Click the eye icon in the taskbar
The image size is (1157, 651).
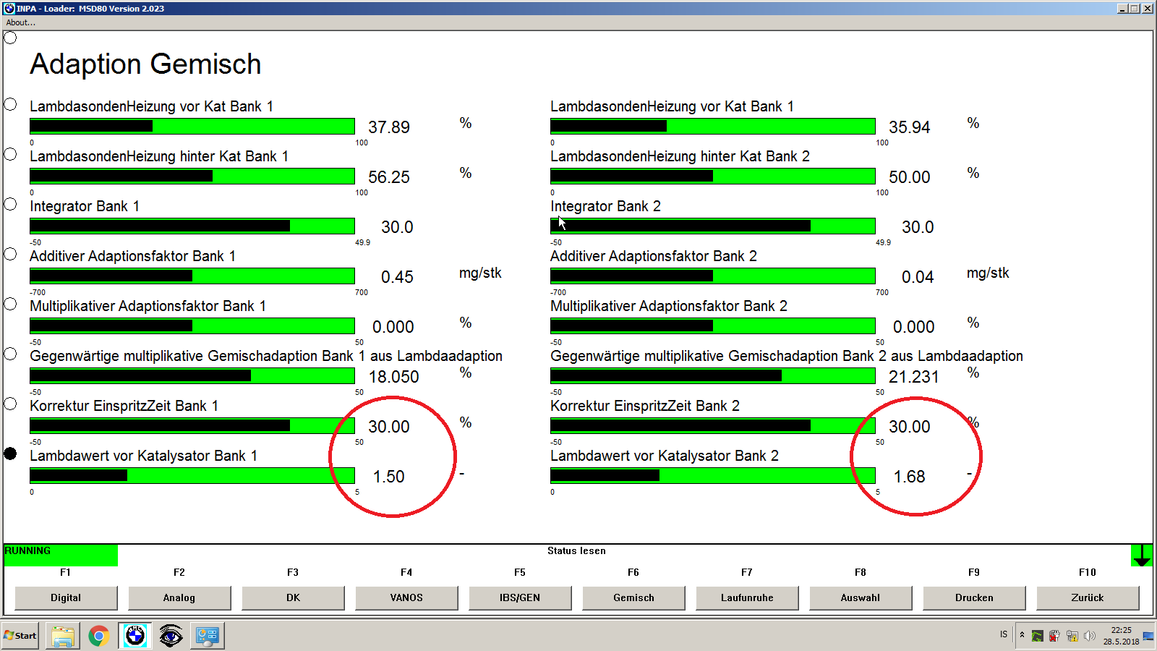click(x=171, y=636)
